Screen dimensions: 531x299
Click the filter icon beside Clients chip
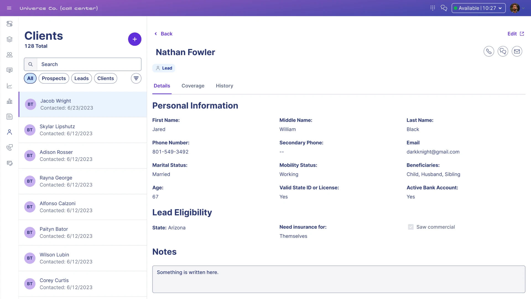pos(136,78)
